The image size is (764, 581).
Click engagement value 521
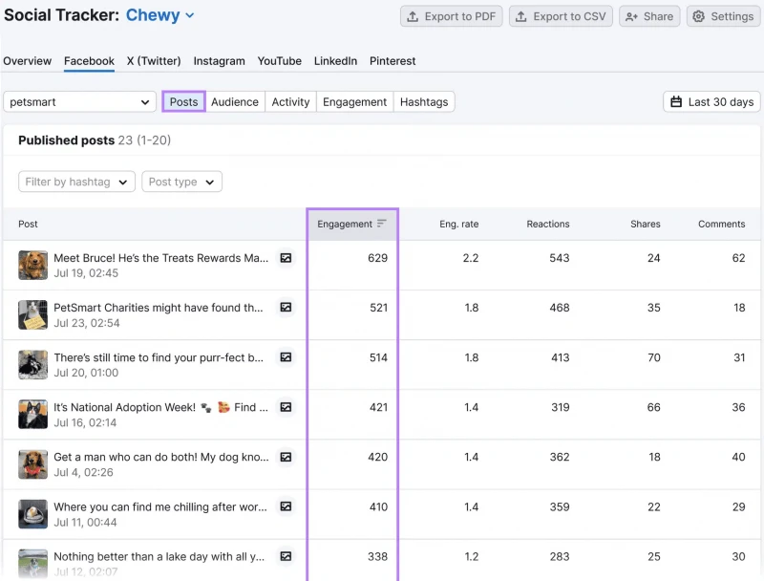[x=378, y=308]
